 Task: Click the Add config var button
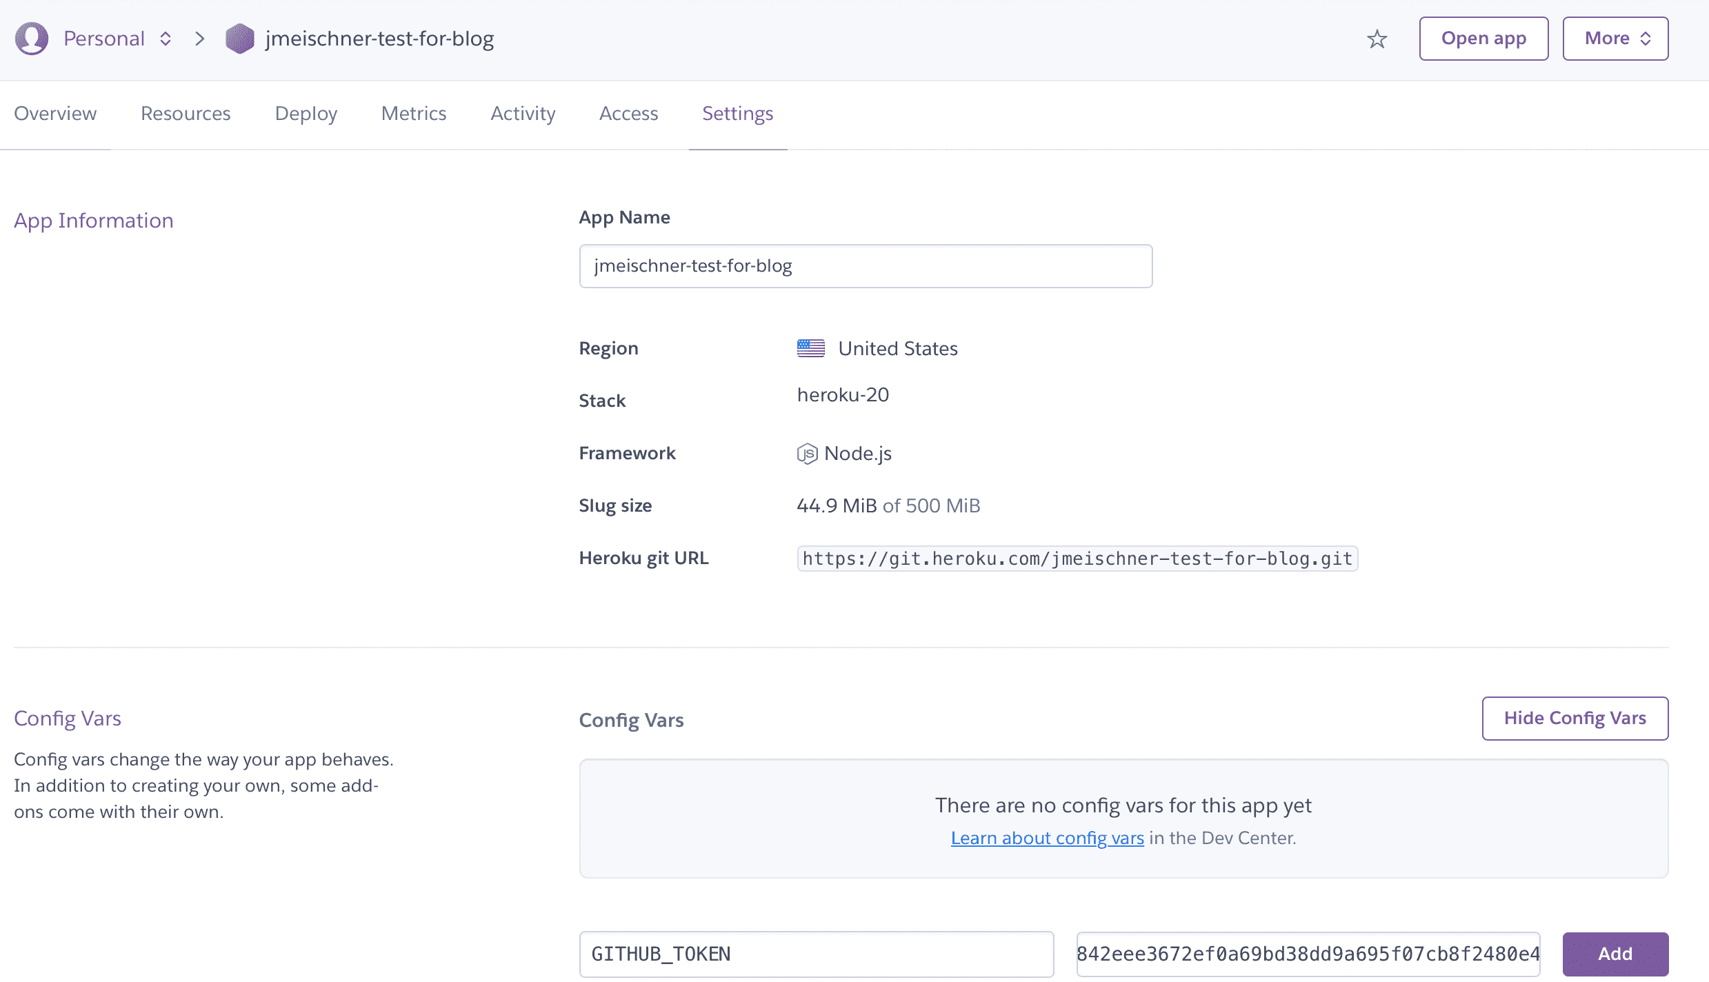(x=1615, y=954)
